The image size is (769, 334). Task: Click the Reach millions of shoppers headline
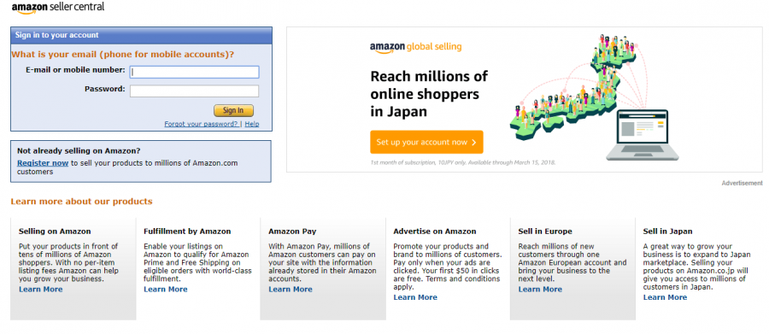(x=429, y=94)
